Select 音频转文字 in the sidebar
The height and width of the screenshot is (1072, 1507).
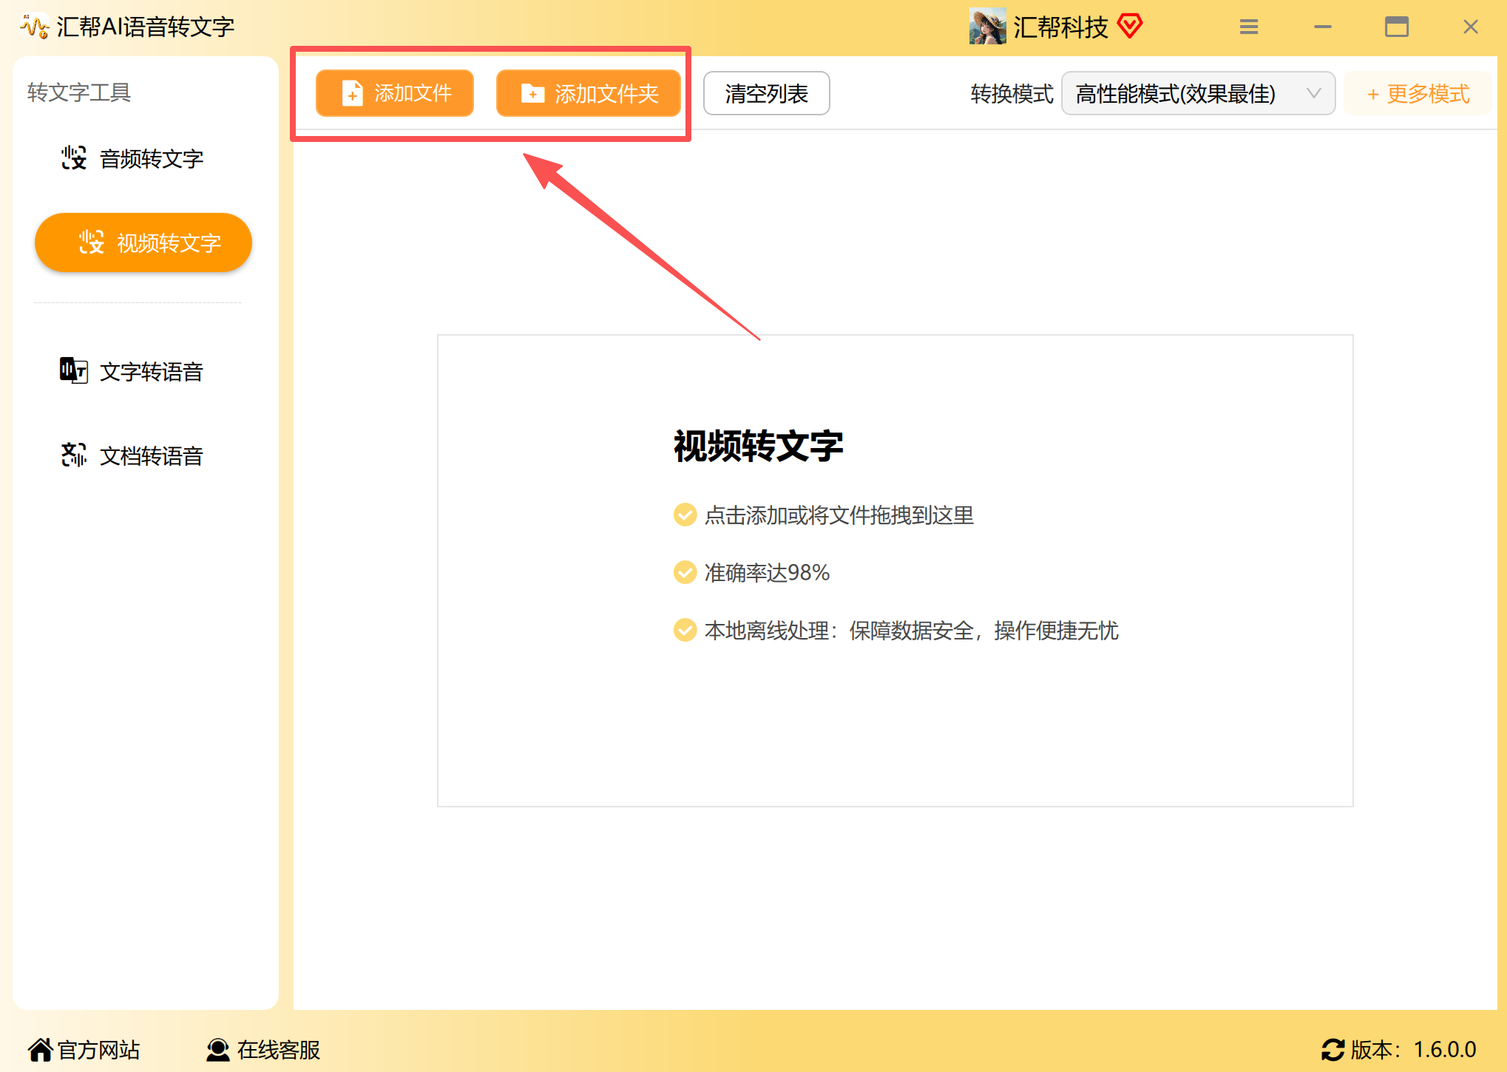[x=132, y=158]
